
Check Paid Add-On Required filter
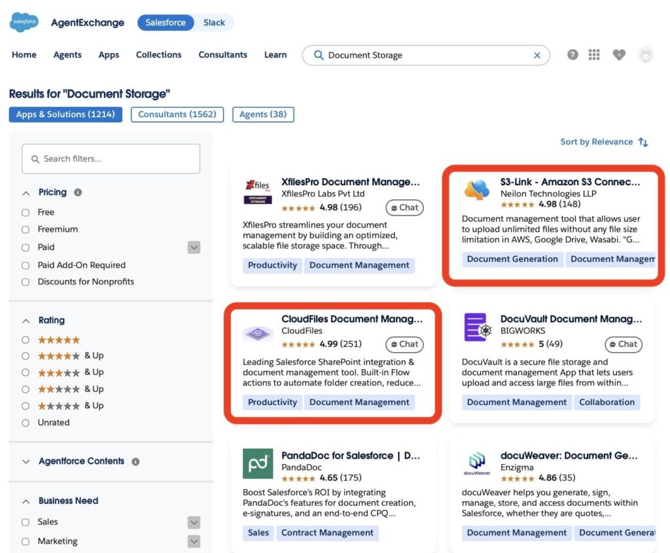(26, 266)
